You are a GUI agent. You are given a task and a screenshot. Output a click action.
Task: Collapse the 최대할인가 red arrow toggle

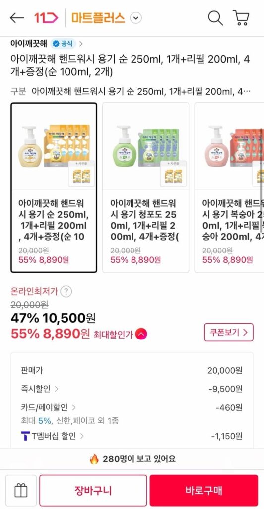(x=141, y=334)
